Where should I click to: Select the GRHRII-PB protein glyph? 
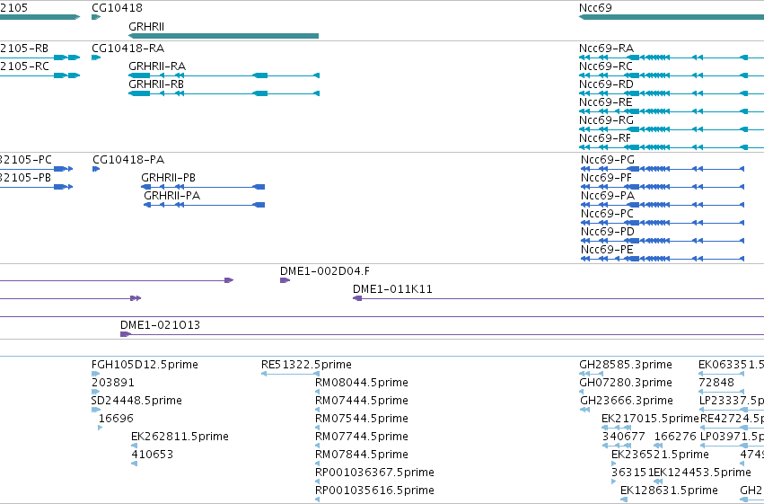coord(203,187)
